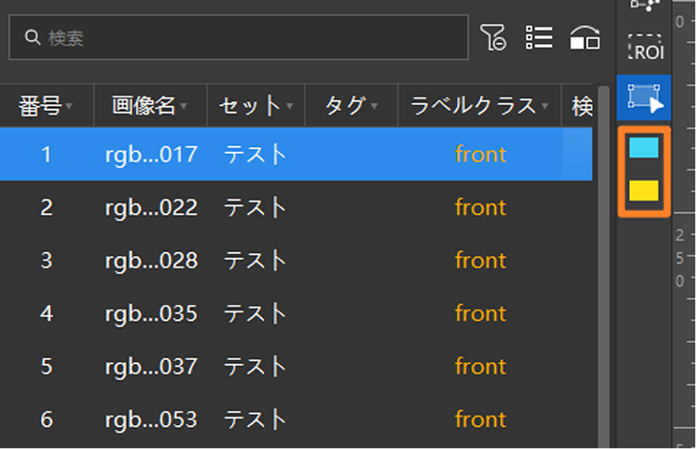Open the 番号 column sort dropdown
This screenshot has width=696, height=449.
click(69, 106)
